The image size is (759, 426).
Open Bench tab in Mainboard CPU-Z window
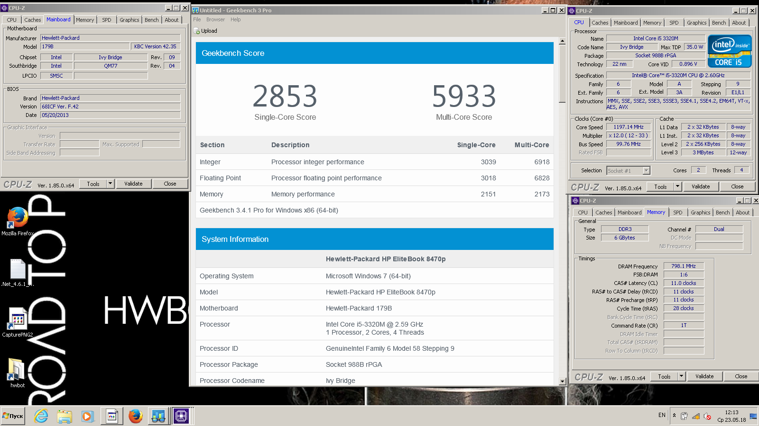point(152,20)
